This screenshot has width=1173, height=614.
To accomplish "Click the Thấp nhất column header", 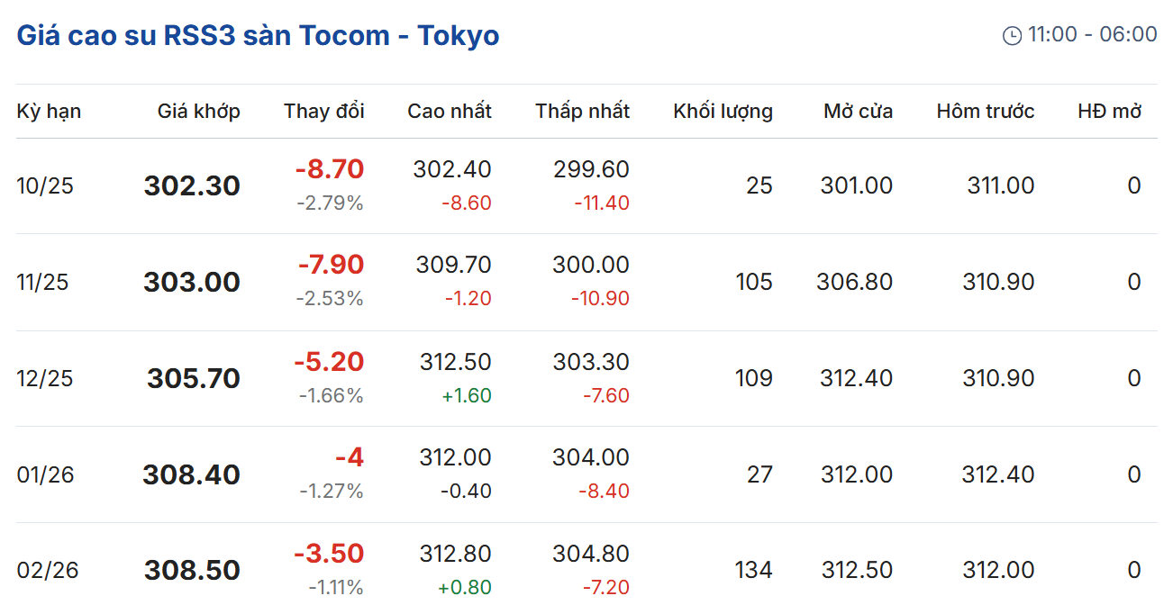I will tap(582, 111).
